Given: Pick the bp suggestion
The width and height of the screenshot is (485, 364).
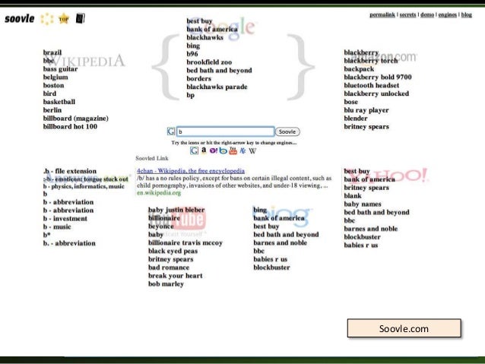Looking at the screenshot, I should point(191,95).
